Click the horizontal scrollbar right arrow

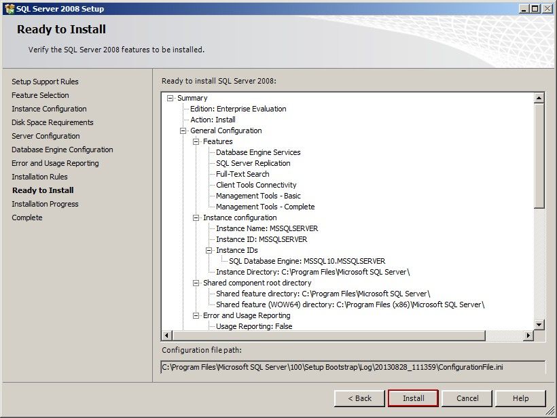coord(528,335)
